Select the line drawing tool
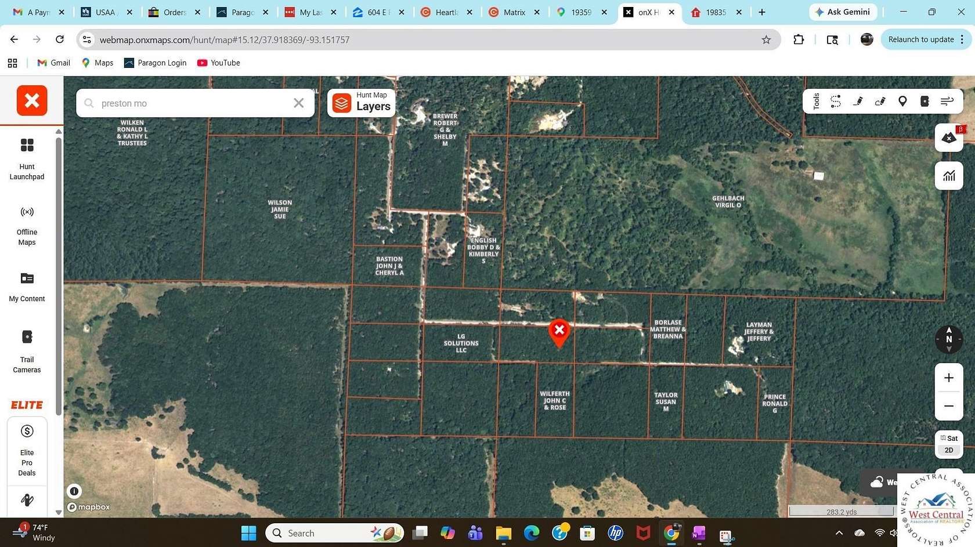 click(x=858, y=102)
